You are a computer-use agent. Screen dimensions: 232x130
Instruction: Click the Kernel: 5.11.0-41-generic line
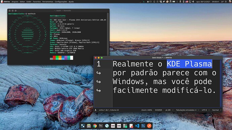coord(62,24)
